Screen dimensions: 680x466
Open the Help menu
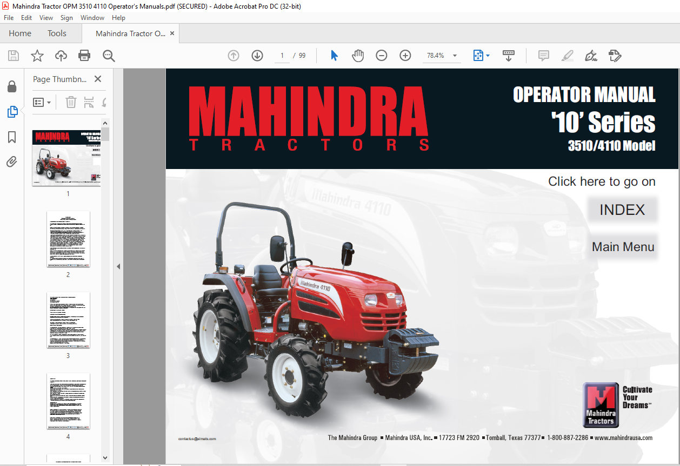(118, 18)
